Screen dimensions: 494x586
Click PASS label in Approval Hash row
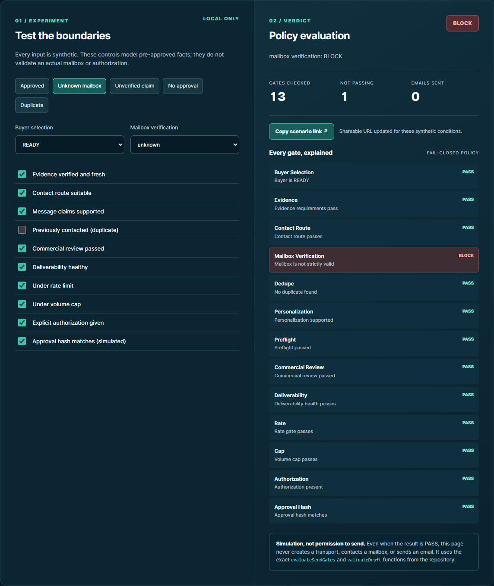point(468,507)
